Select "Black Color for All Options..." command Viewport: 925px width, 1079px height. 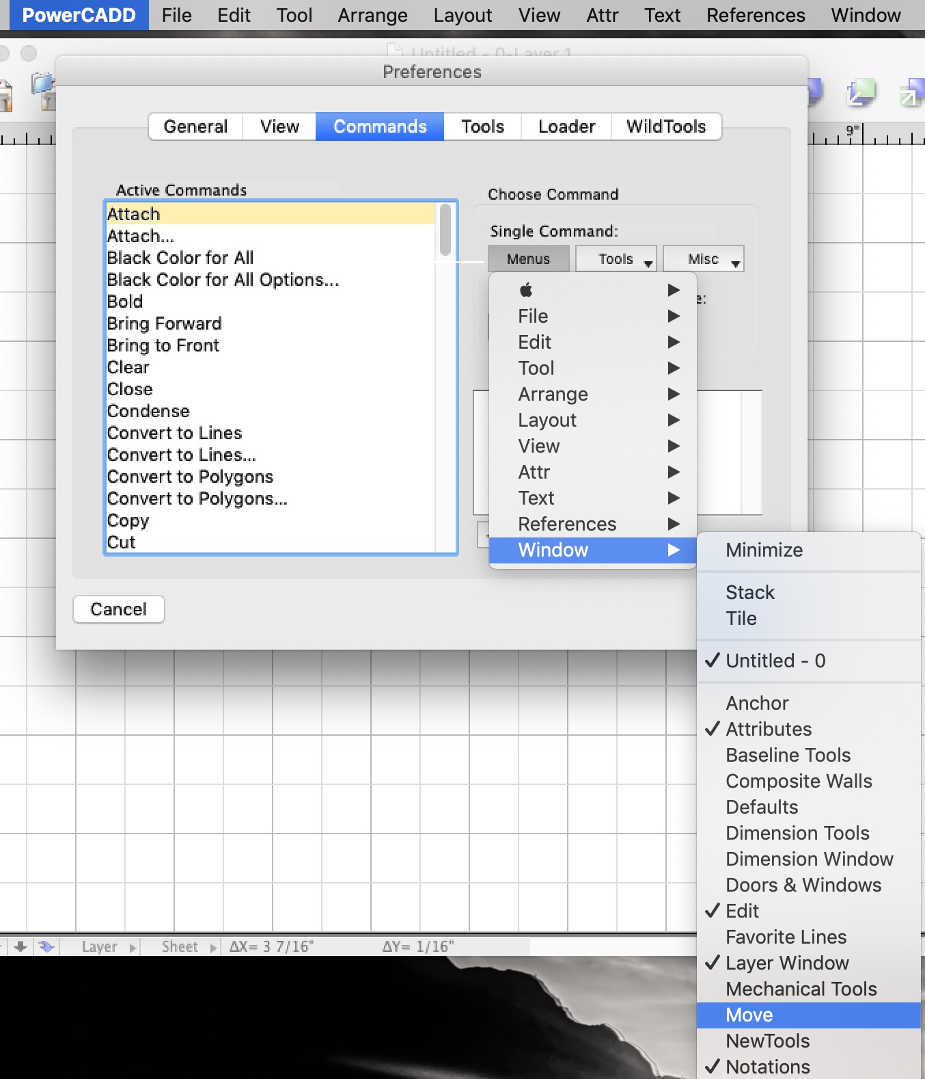click(271, 280)
